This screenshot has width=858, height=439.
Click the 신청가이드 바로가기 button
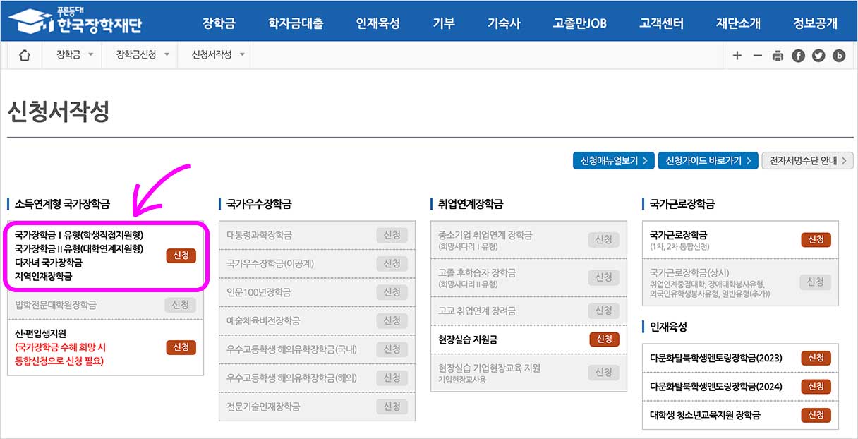(x=708, y=160)
